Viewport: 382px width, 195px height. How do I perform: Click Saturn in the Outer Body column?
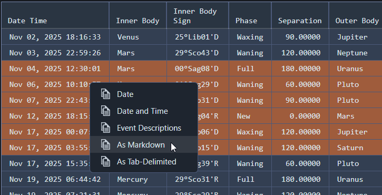[x=356, y=148]
